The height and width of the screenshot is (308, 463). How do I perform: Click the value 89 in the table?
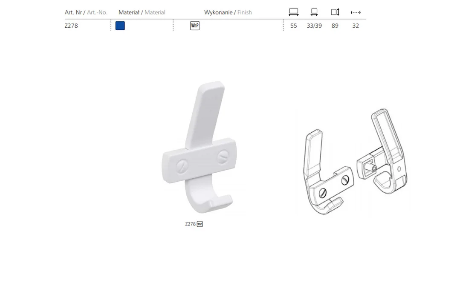point(335,26)
